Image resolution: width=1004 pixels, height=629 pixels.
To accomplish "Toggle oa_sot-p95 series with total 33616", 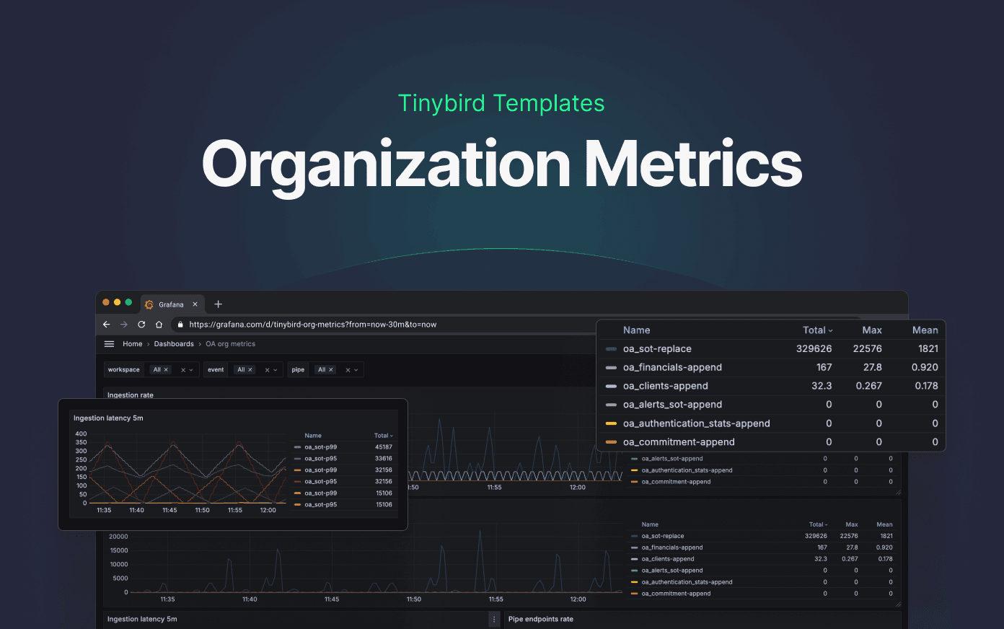I will pyautogui.click(x=320, y=459).
